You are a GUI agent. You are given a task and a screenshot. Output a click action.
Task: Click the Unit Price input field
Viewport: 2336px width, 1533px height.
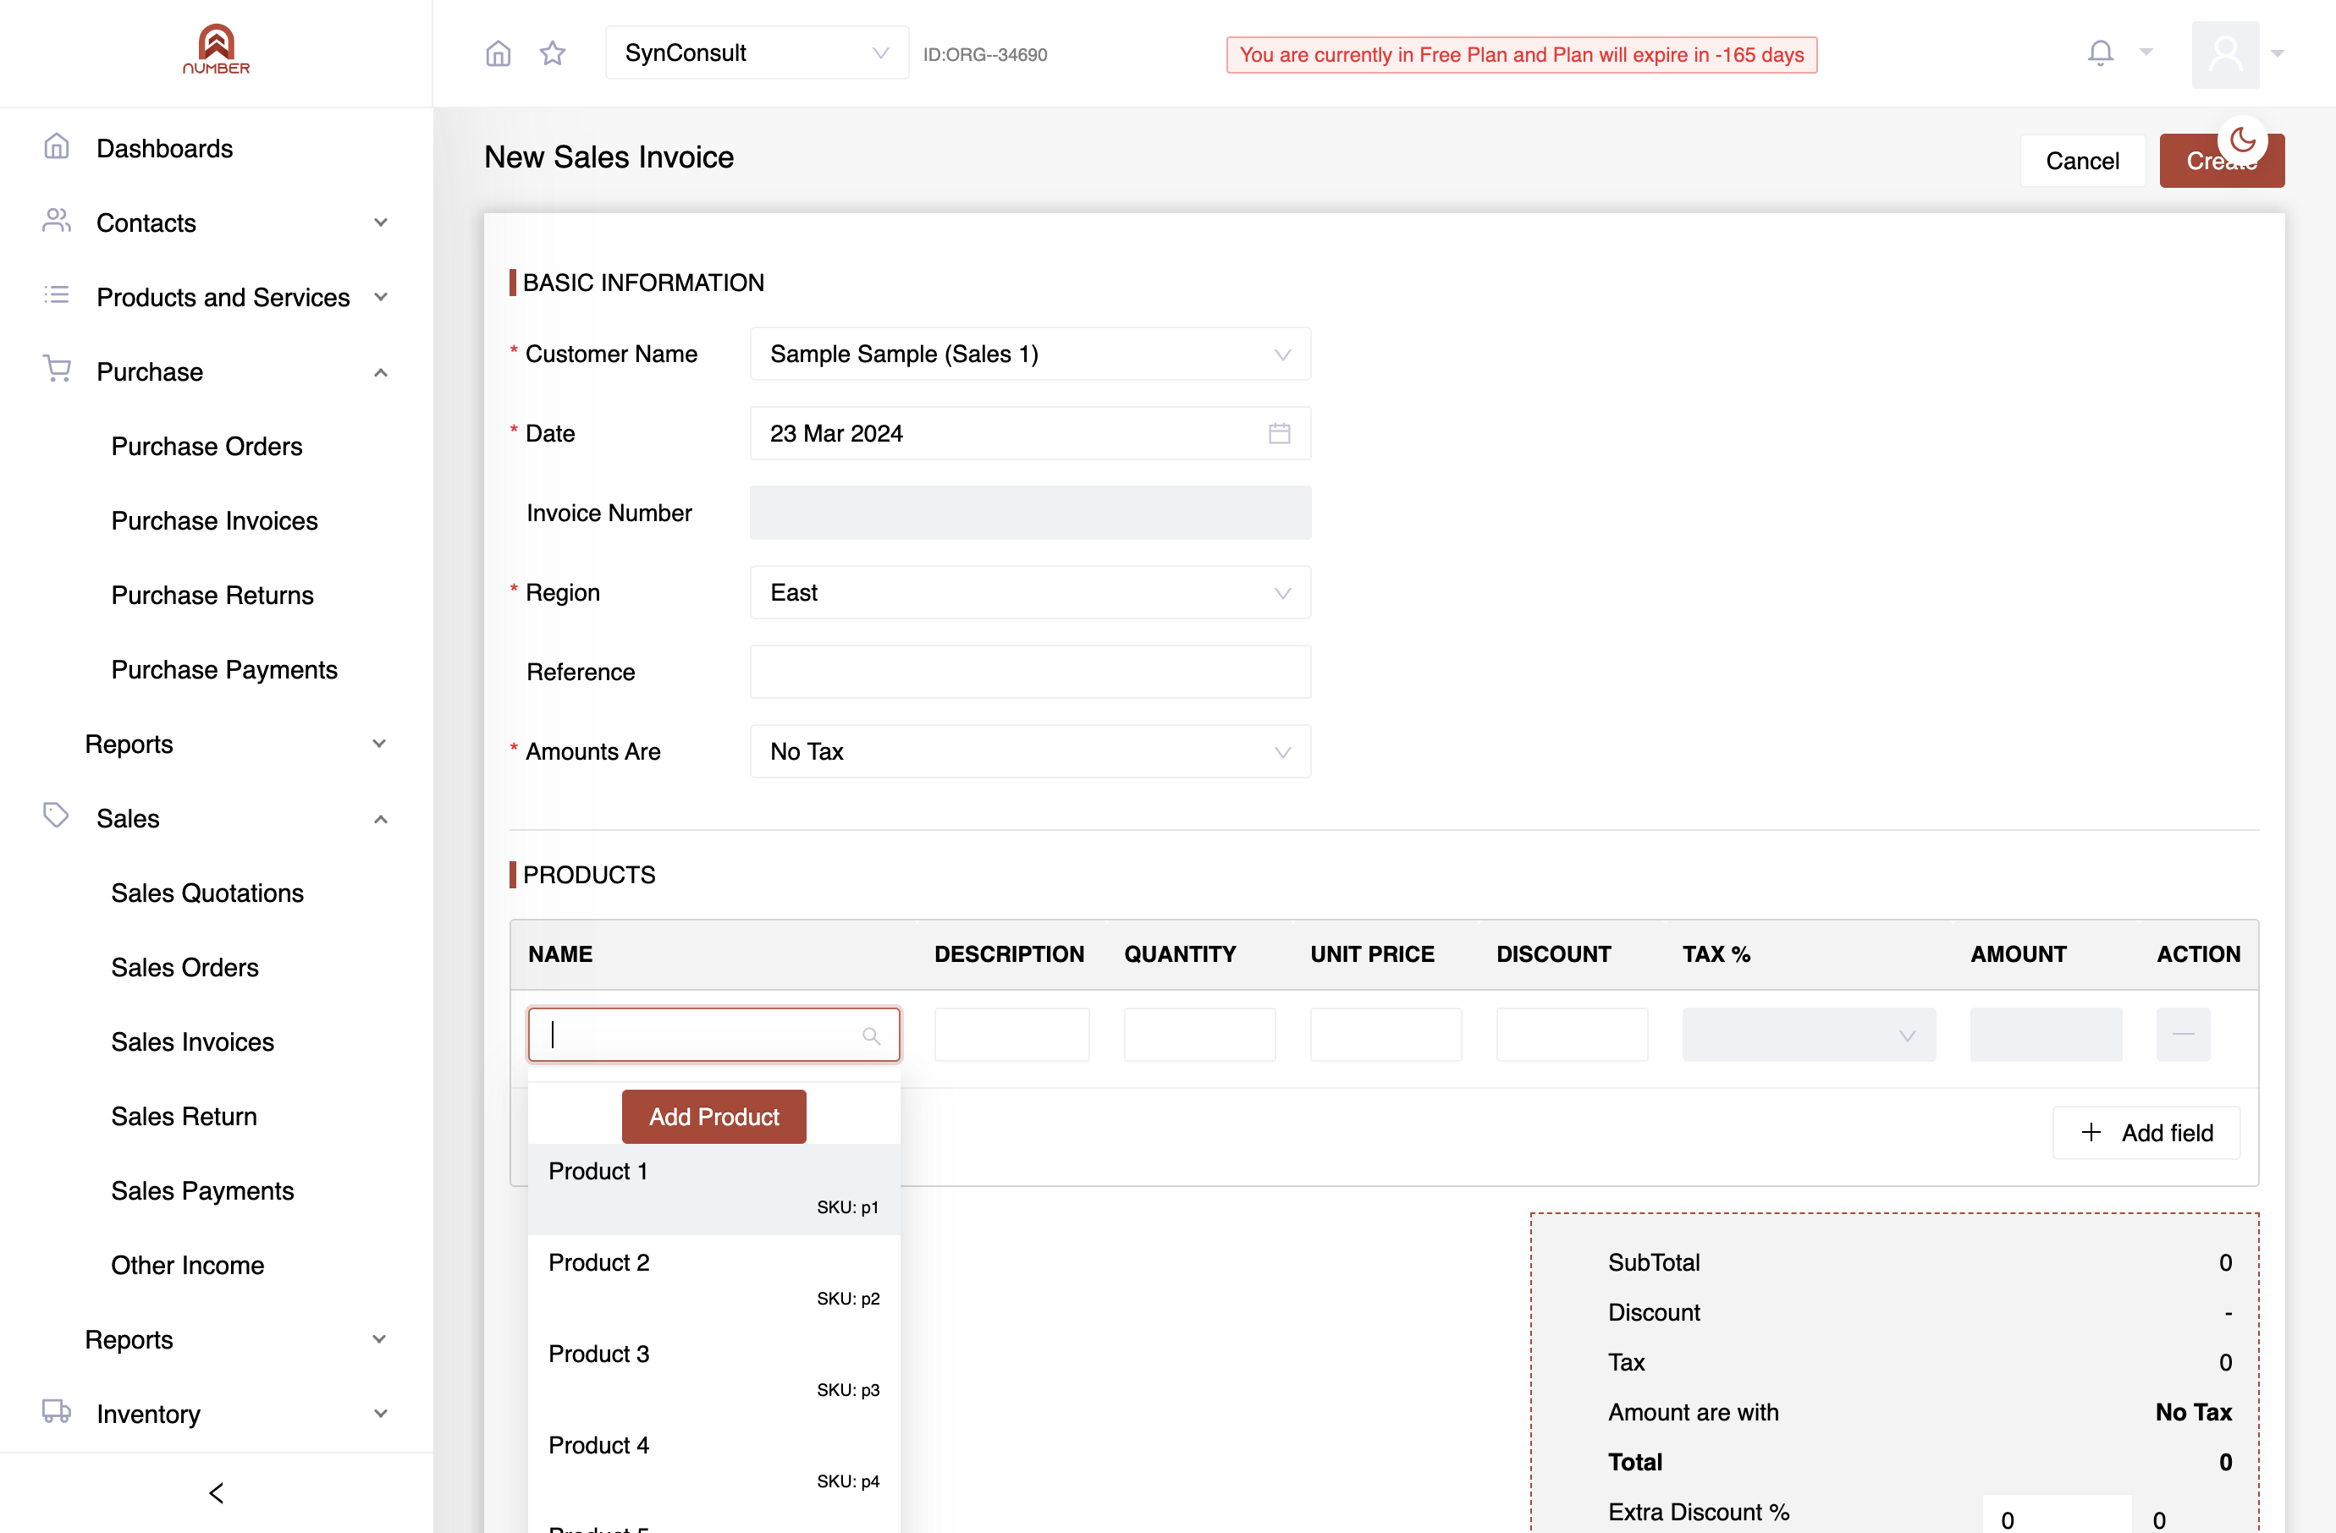[x=1386, y=1035]
